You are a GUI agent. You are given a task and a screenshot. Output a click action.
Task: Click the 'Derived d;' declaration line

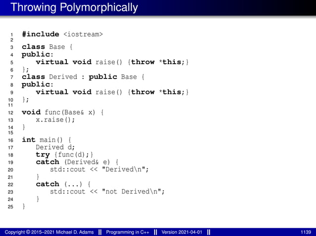[x=55, y=147]
